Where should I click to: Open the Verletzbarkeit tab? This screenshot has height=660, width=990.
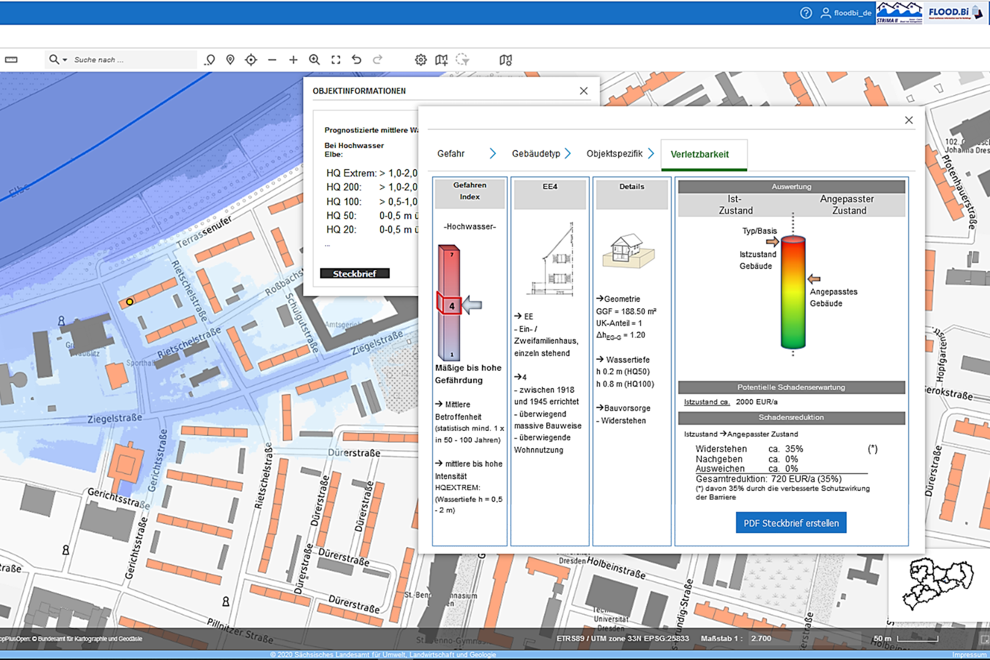699,154
